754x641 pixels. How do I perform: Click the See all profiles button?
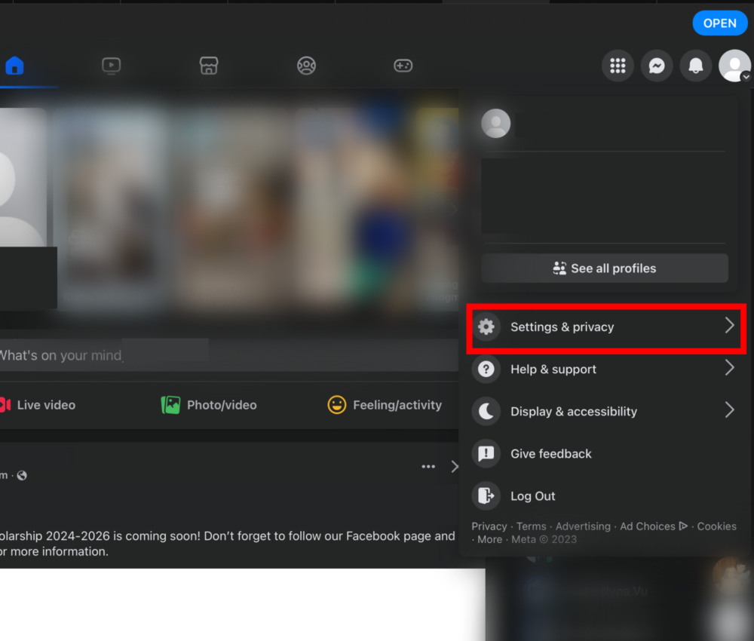tap(604, 268)
